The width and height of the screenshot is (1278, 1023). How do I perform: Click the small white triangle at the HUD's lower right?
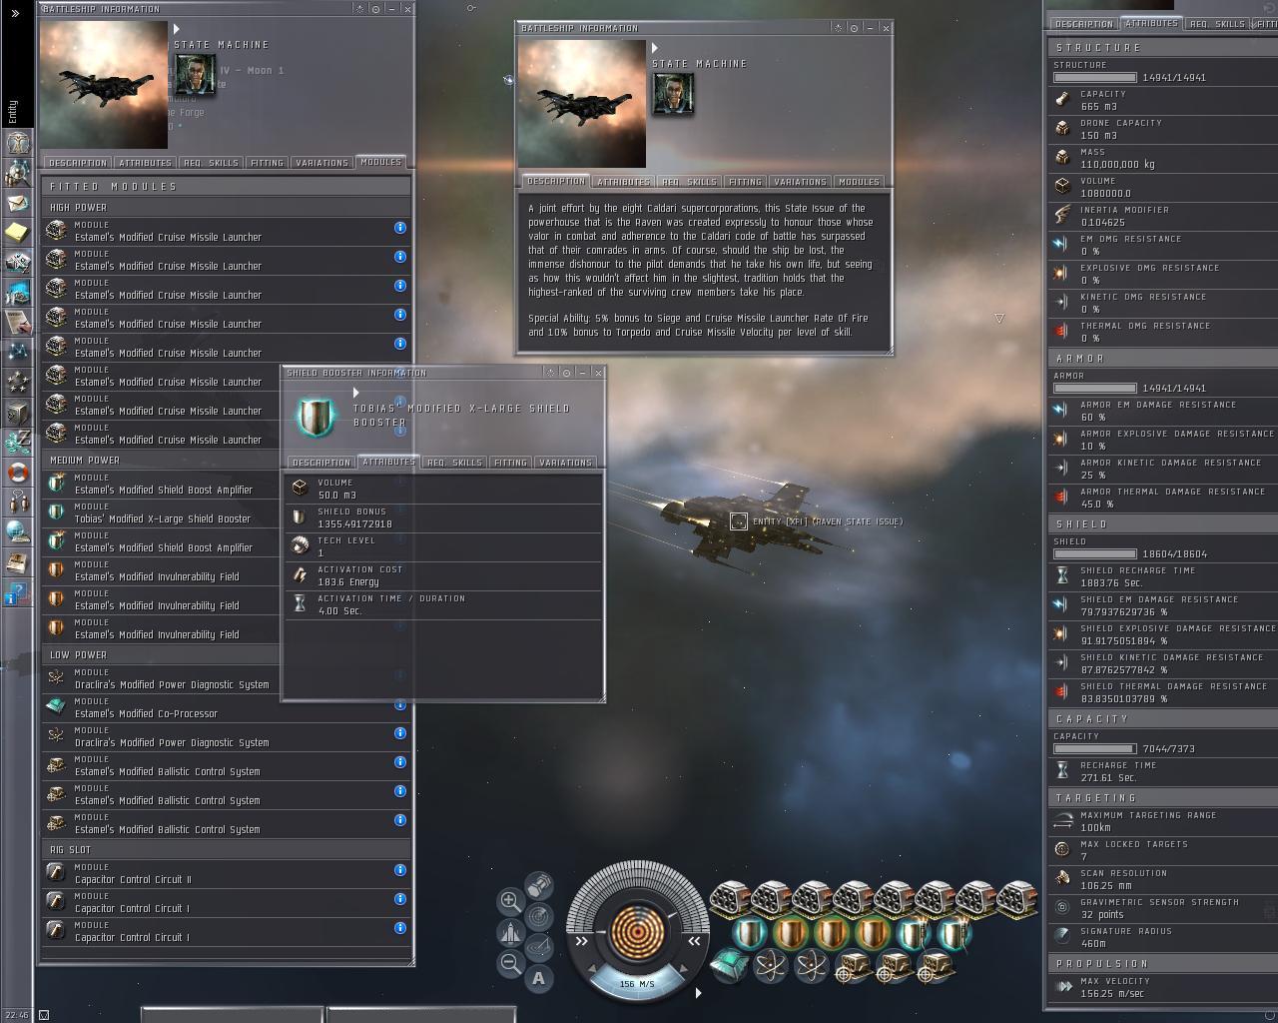pos(698,993)
